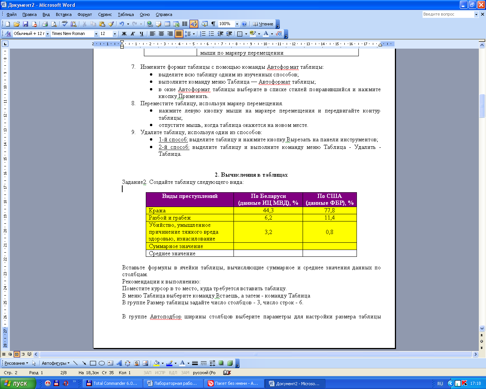
Task: Create a new blank document
Action: click(x=8, y=24)
